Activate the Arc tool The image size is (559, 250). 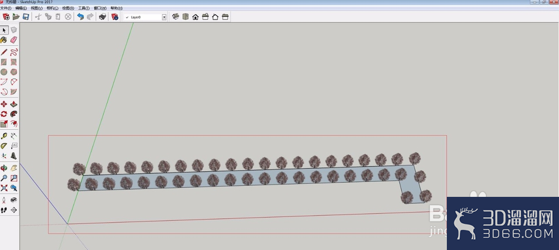[x=4, y=82]
